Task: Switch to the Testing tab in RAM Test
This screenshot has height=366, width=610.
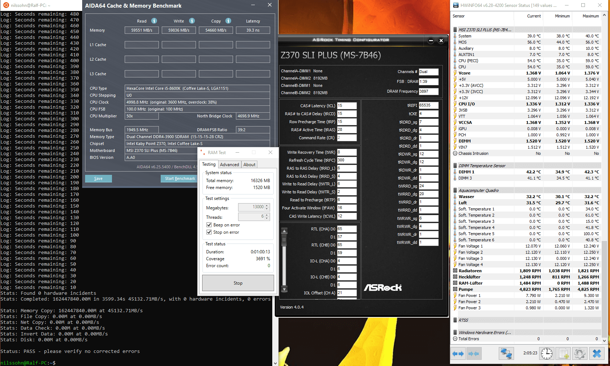Action: click(x=209, y=164)
